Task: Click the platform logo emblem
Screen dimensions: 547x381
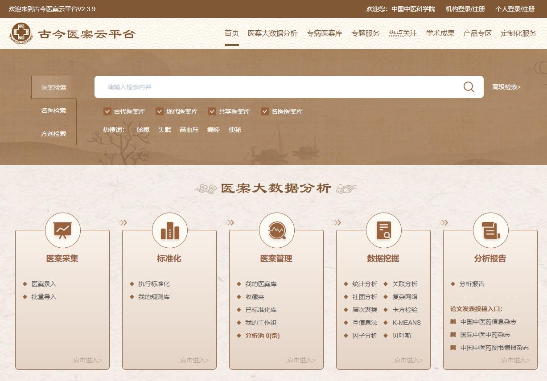Action: click(x=21, y=33)
